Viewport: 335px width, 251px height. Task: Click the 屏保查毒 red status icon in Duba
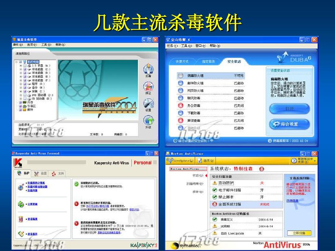(181, 120)
